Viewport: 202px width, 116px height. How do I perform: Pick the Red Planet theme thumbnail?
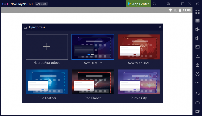tap(93, 82)
